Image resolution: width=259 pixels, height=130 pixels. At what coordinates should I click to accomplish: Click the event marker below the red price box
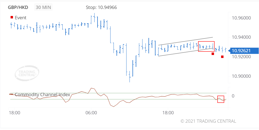coord(213,54)
